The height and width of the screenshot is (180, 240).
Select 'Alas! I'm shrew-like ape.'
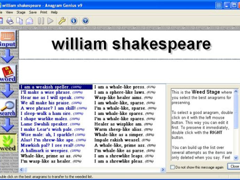pyautogui.click(x=54, y=140)
